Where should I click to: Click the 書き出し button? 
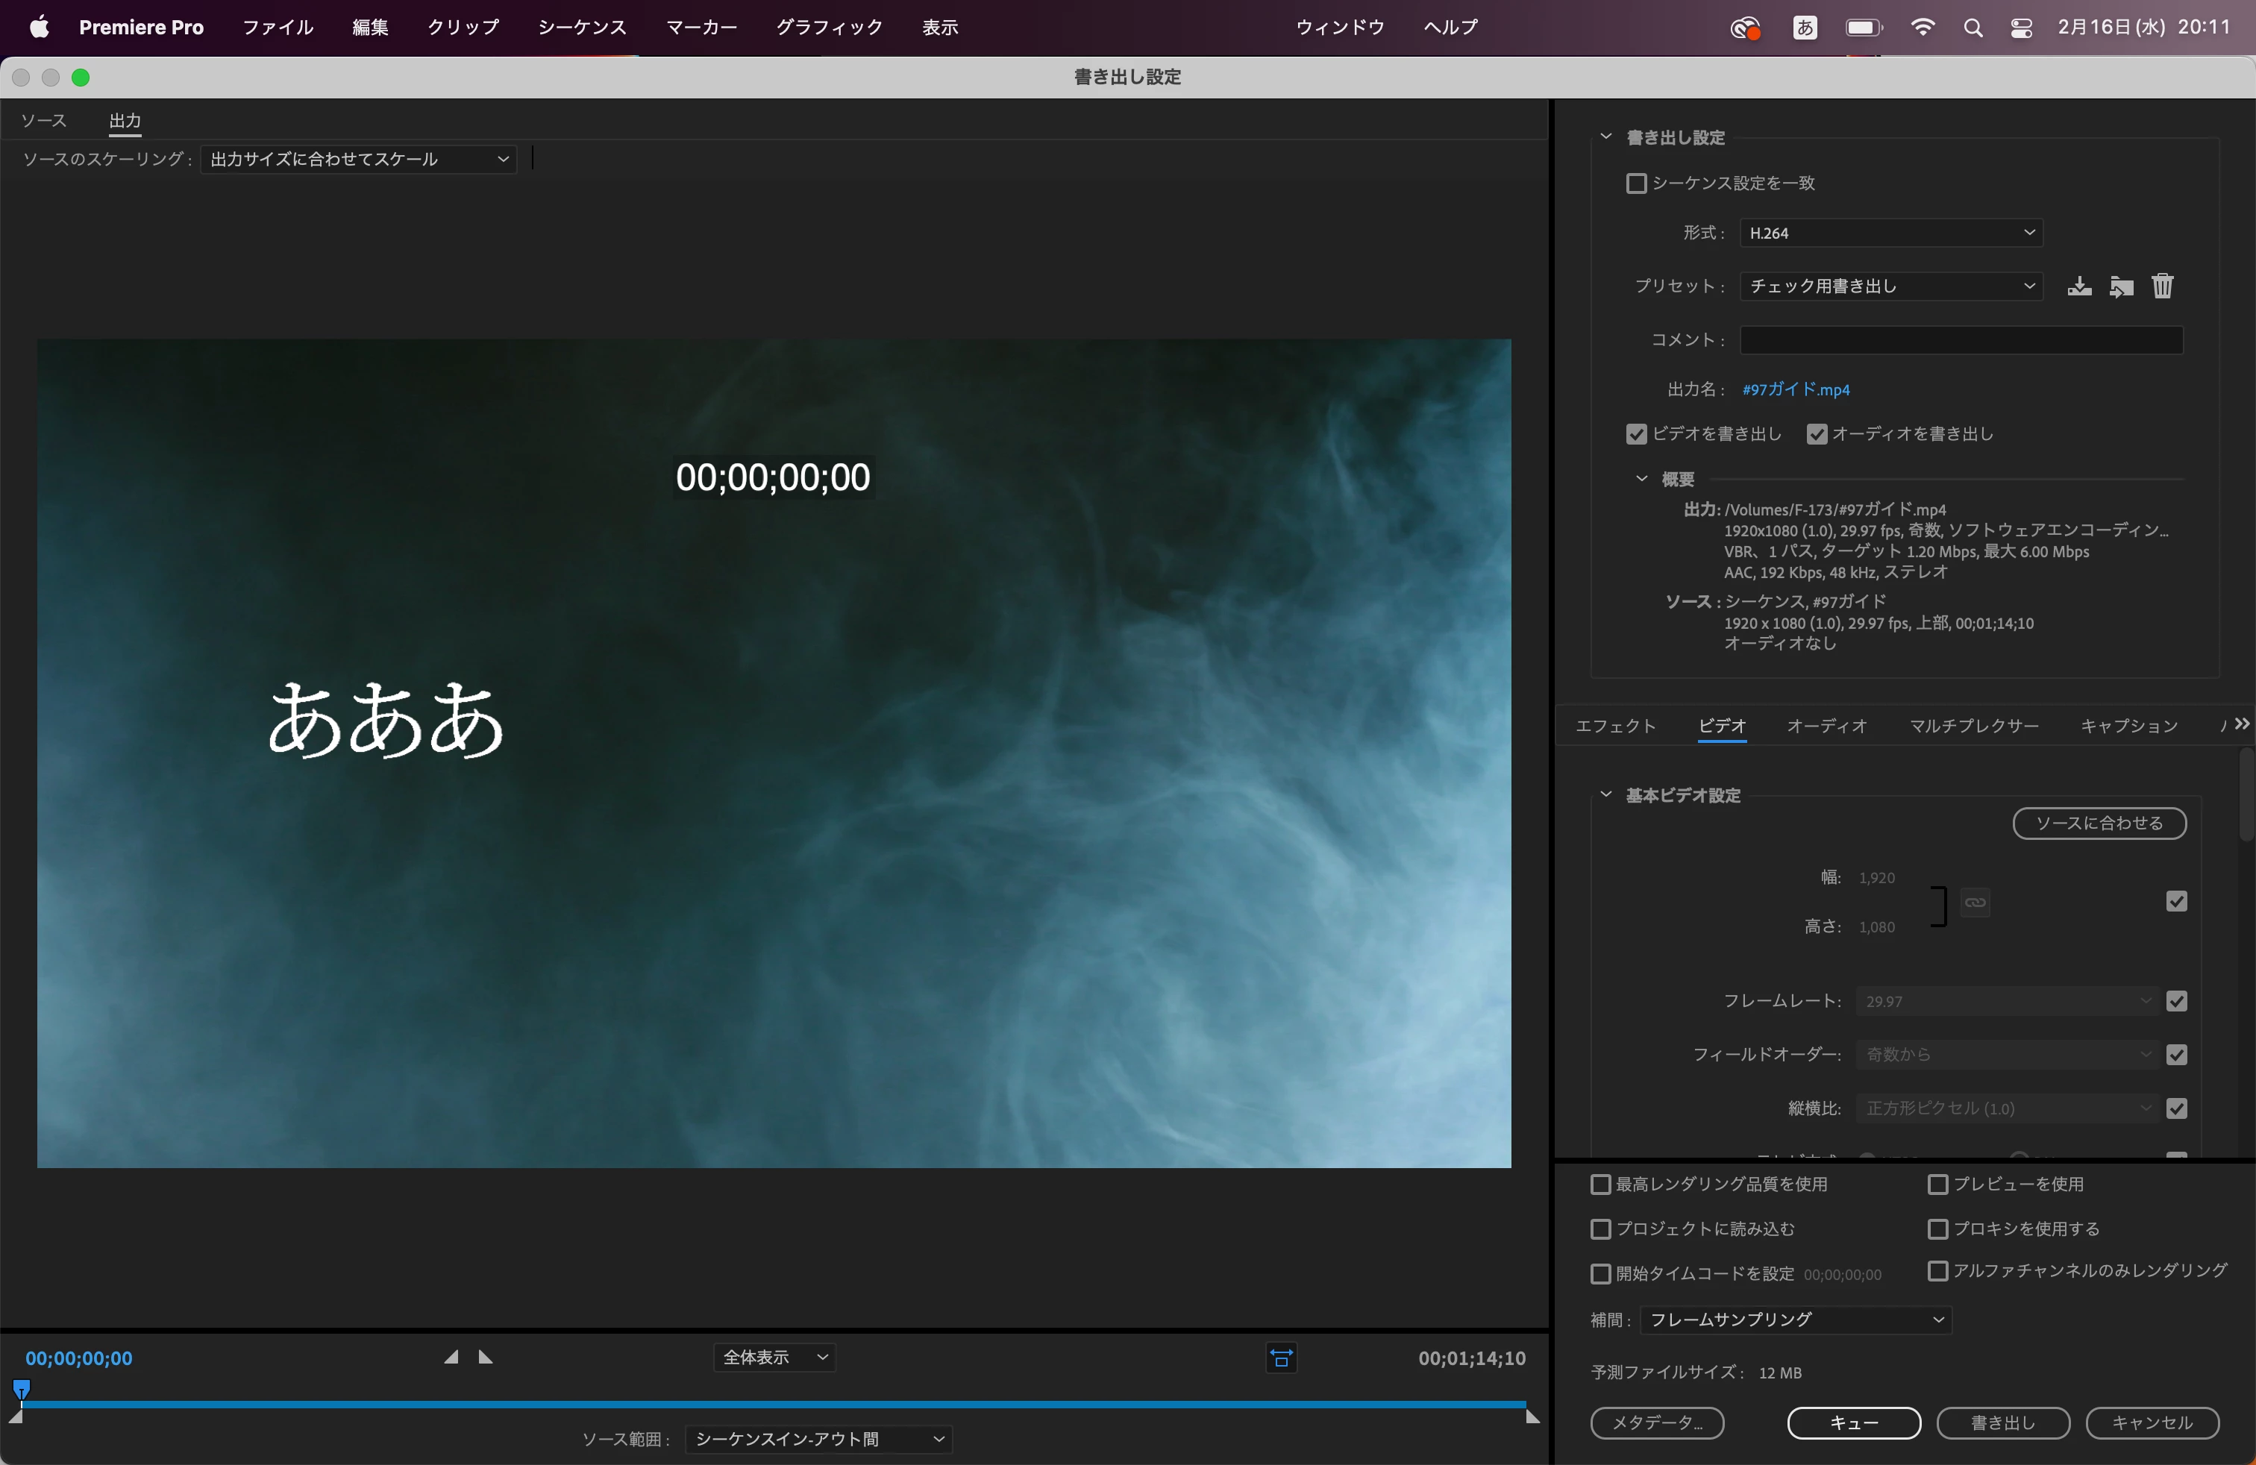point(2003,1422)
